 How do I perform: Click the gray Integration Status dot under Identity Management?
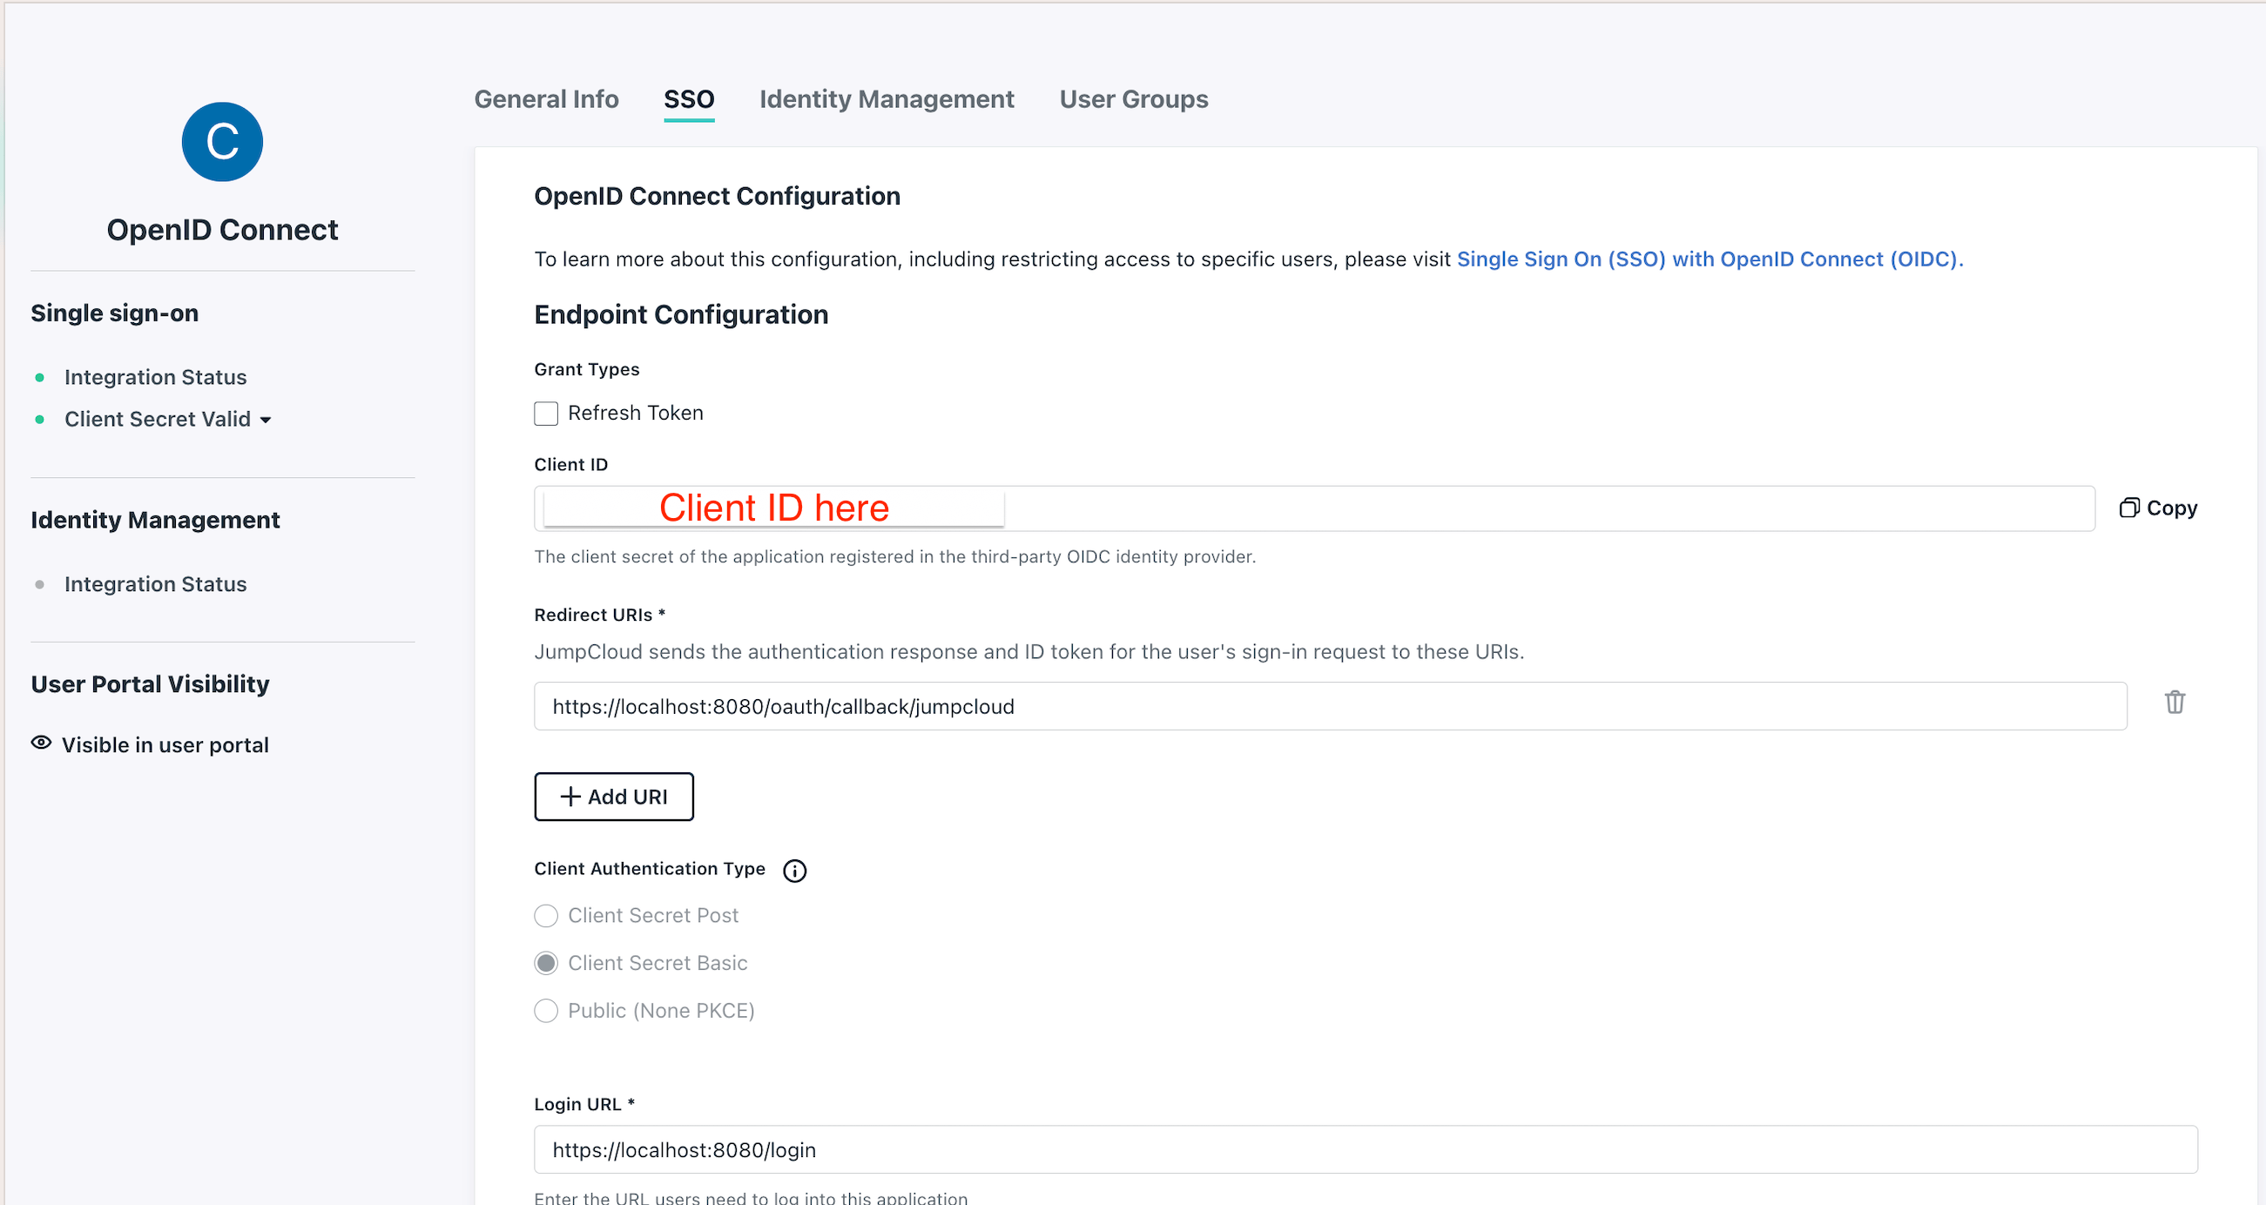click(39, 584)
